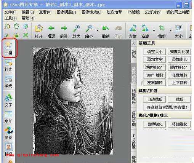Click the 添加文字 button
This screenshot has width=194, height=163.
[x=154, y=59]
